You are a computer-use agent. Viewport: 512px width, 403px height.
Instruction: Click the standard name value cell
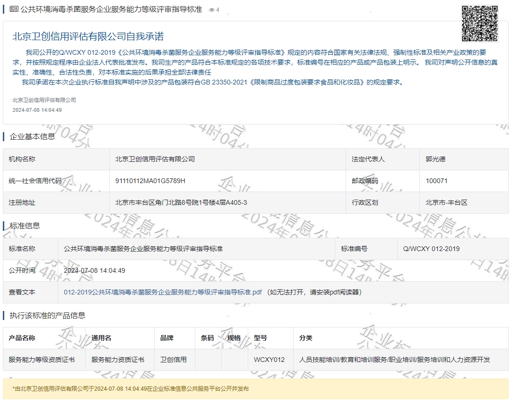click(x=196, y=249)
